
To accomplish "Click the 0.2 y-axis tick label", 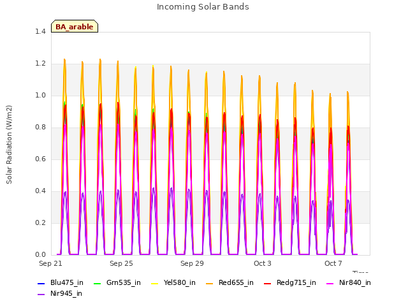I will (40, 223).
